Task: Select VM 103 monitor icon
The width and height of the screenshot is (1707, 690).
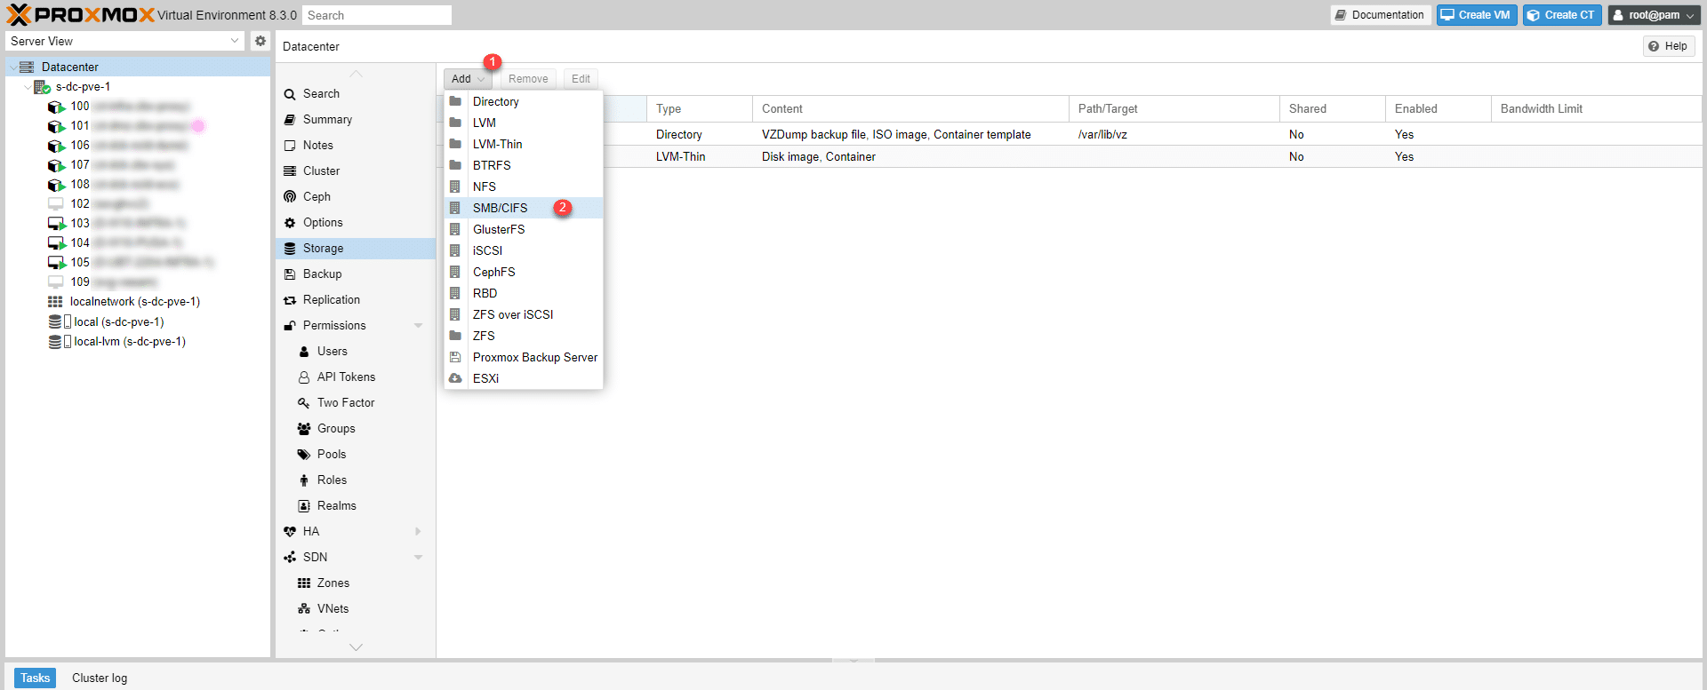Action: tap(57, 224)
